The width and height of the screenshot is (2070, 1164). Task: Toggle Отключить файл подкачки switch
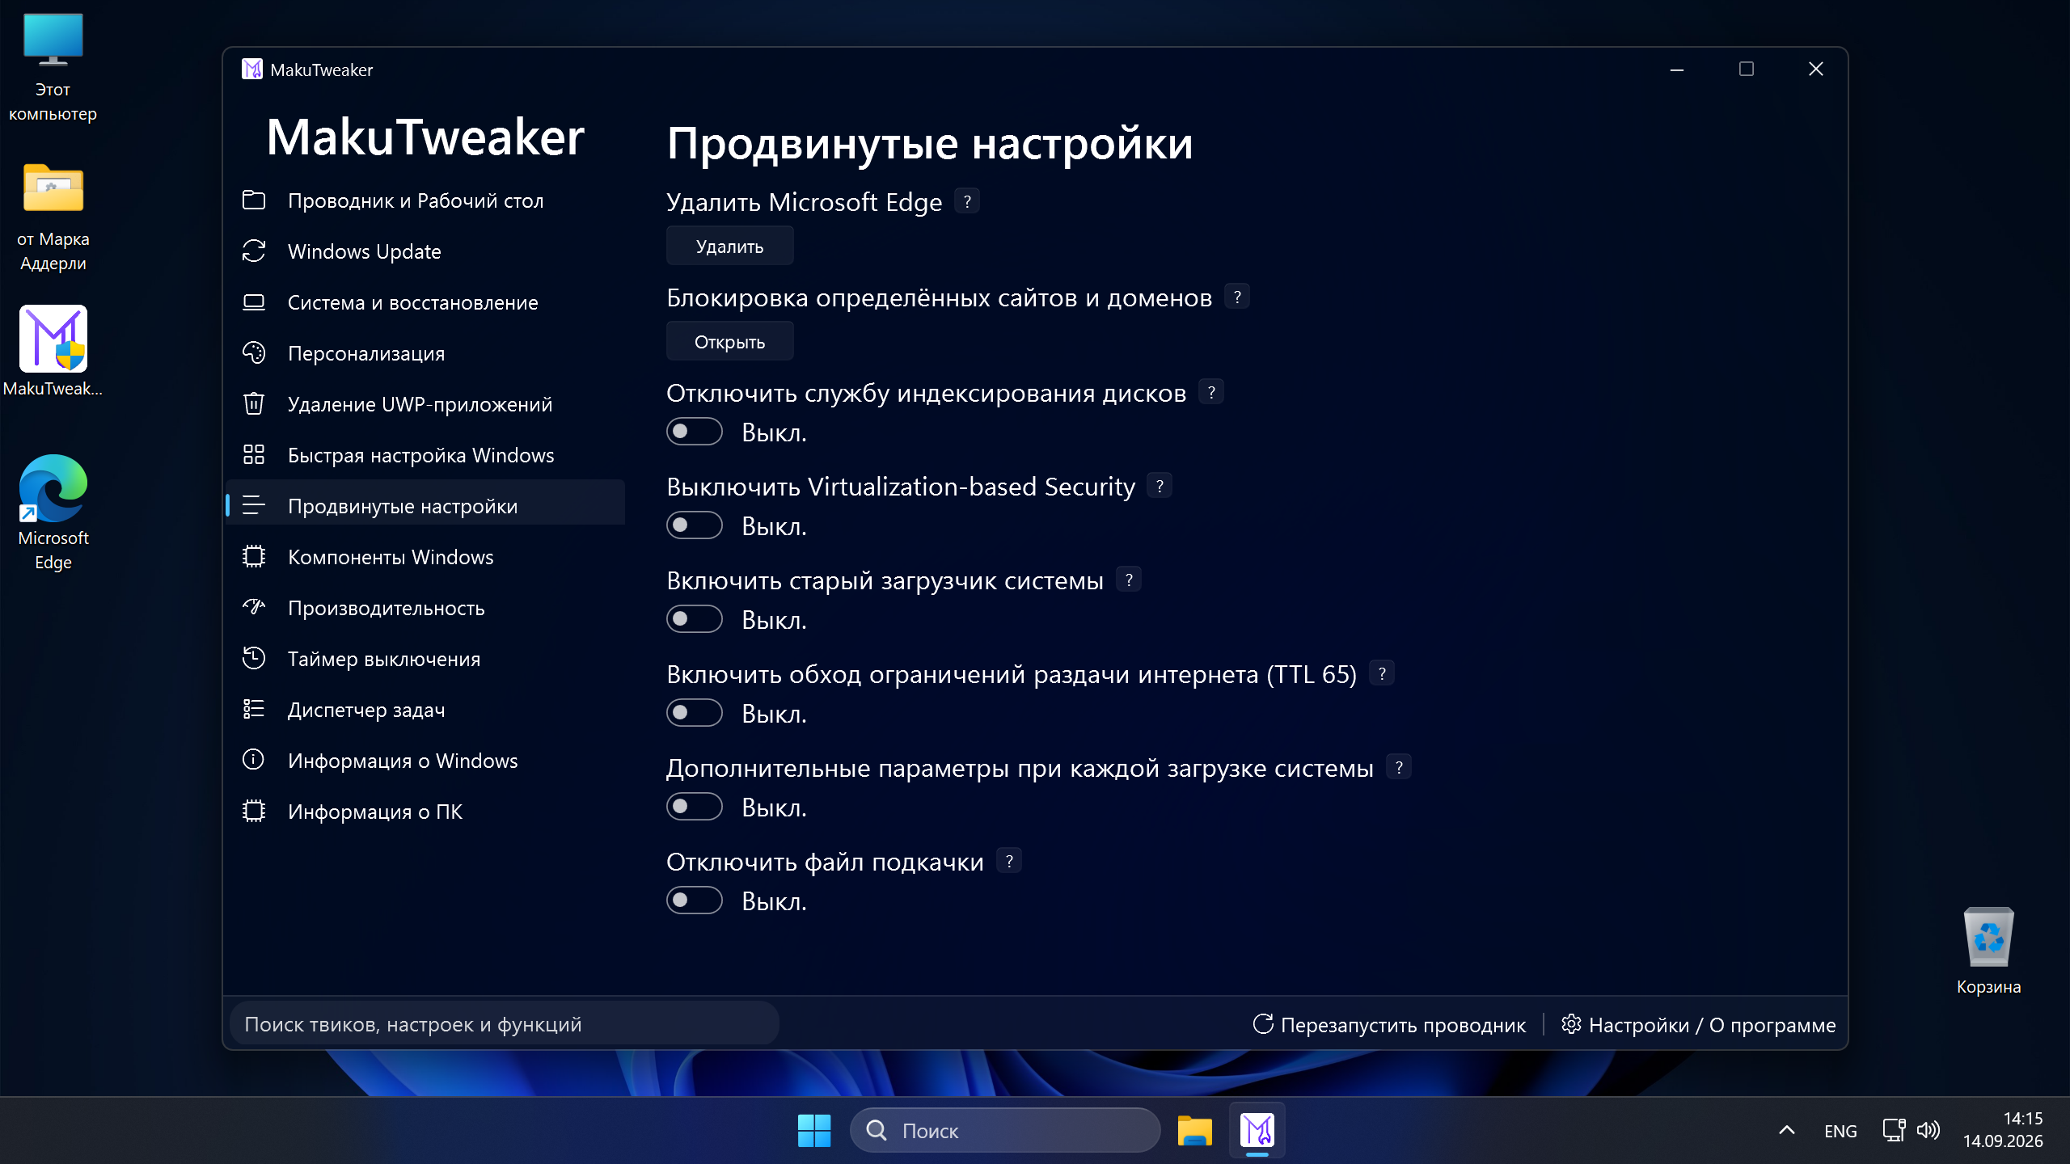[x=695, y=900]
